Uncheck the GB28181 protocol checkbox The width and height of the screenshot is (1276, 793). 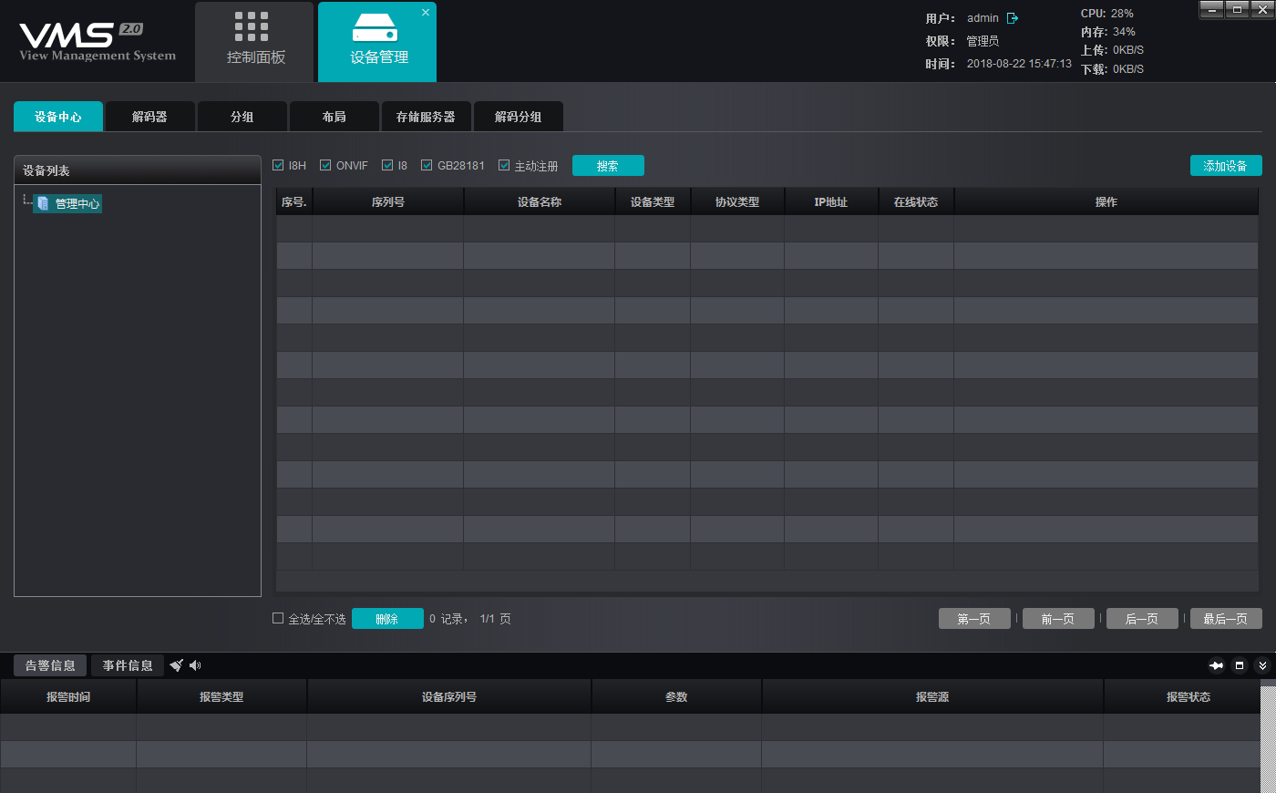coord(427,165)
